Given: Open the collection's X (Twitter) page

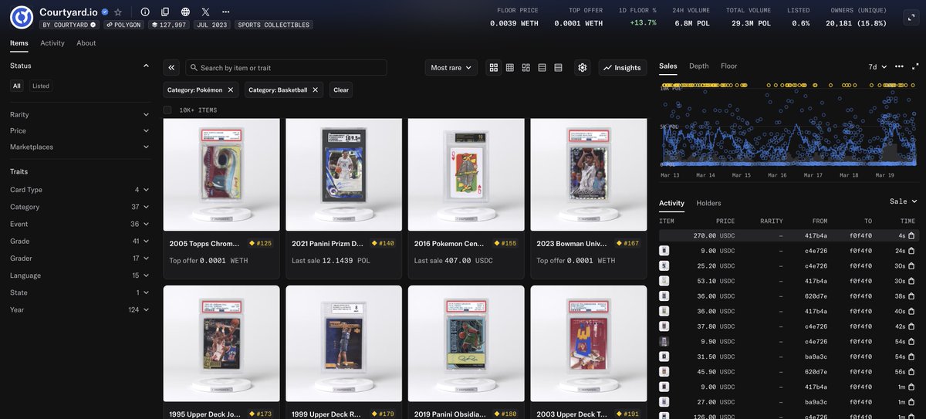Looking at the screenshot, I should 205,12.
